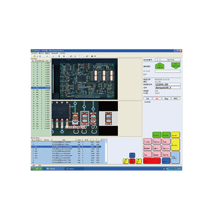Click the light blue Enter Confirm button
Image resolution: width=213 pixels, height=220 pixels.
click(175, 158)
